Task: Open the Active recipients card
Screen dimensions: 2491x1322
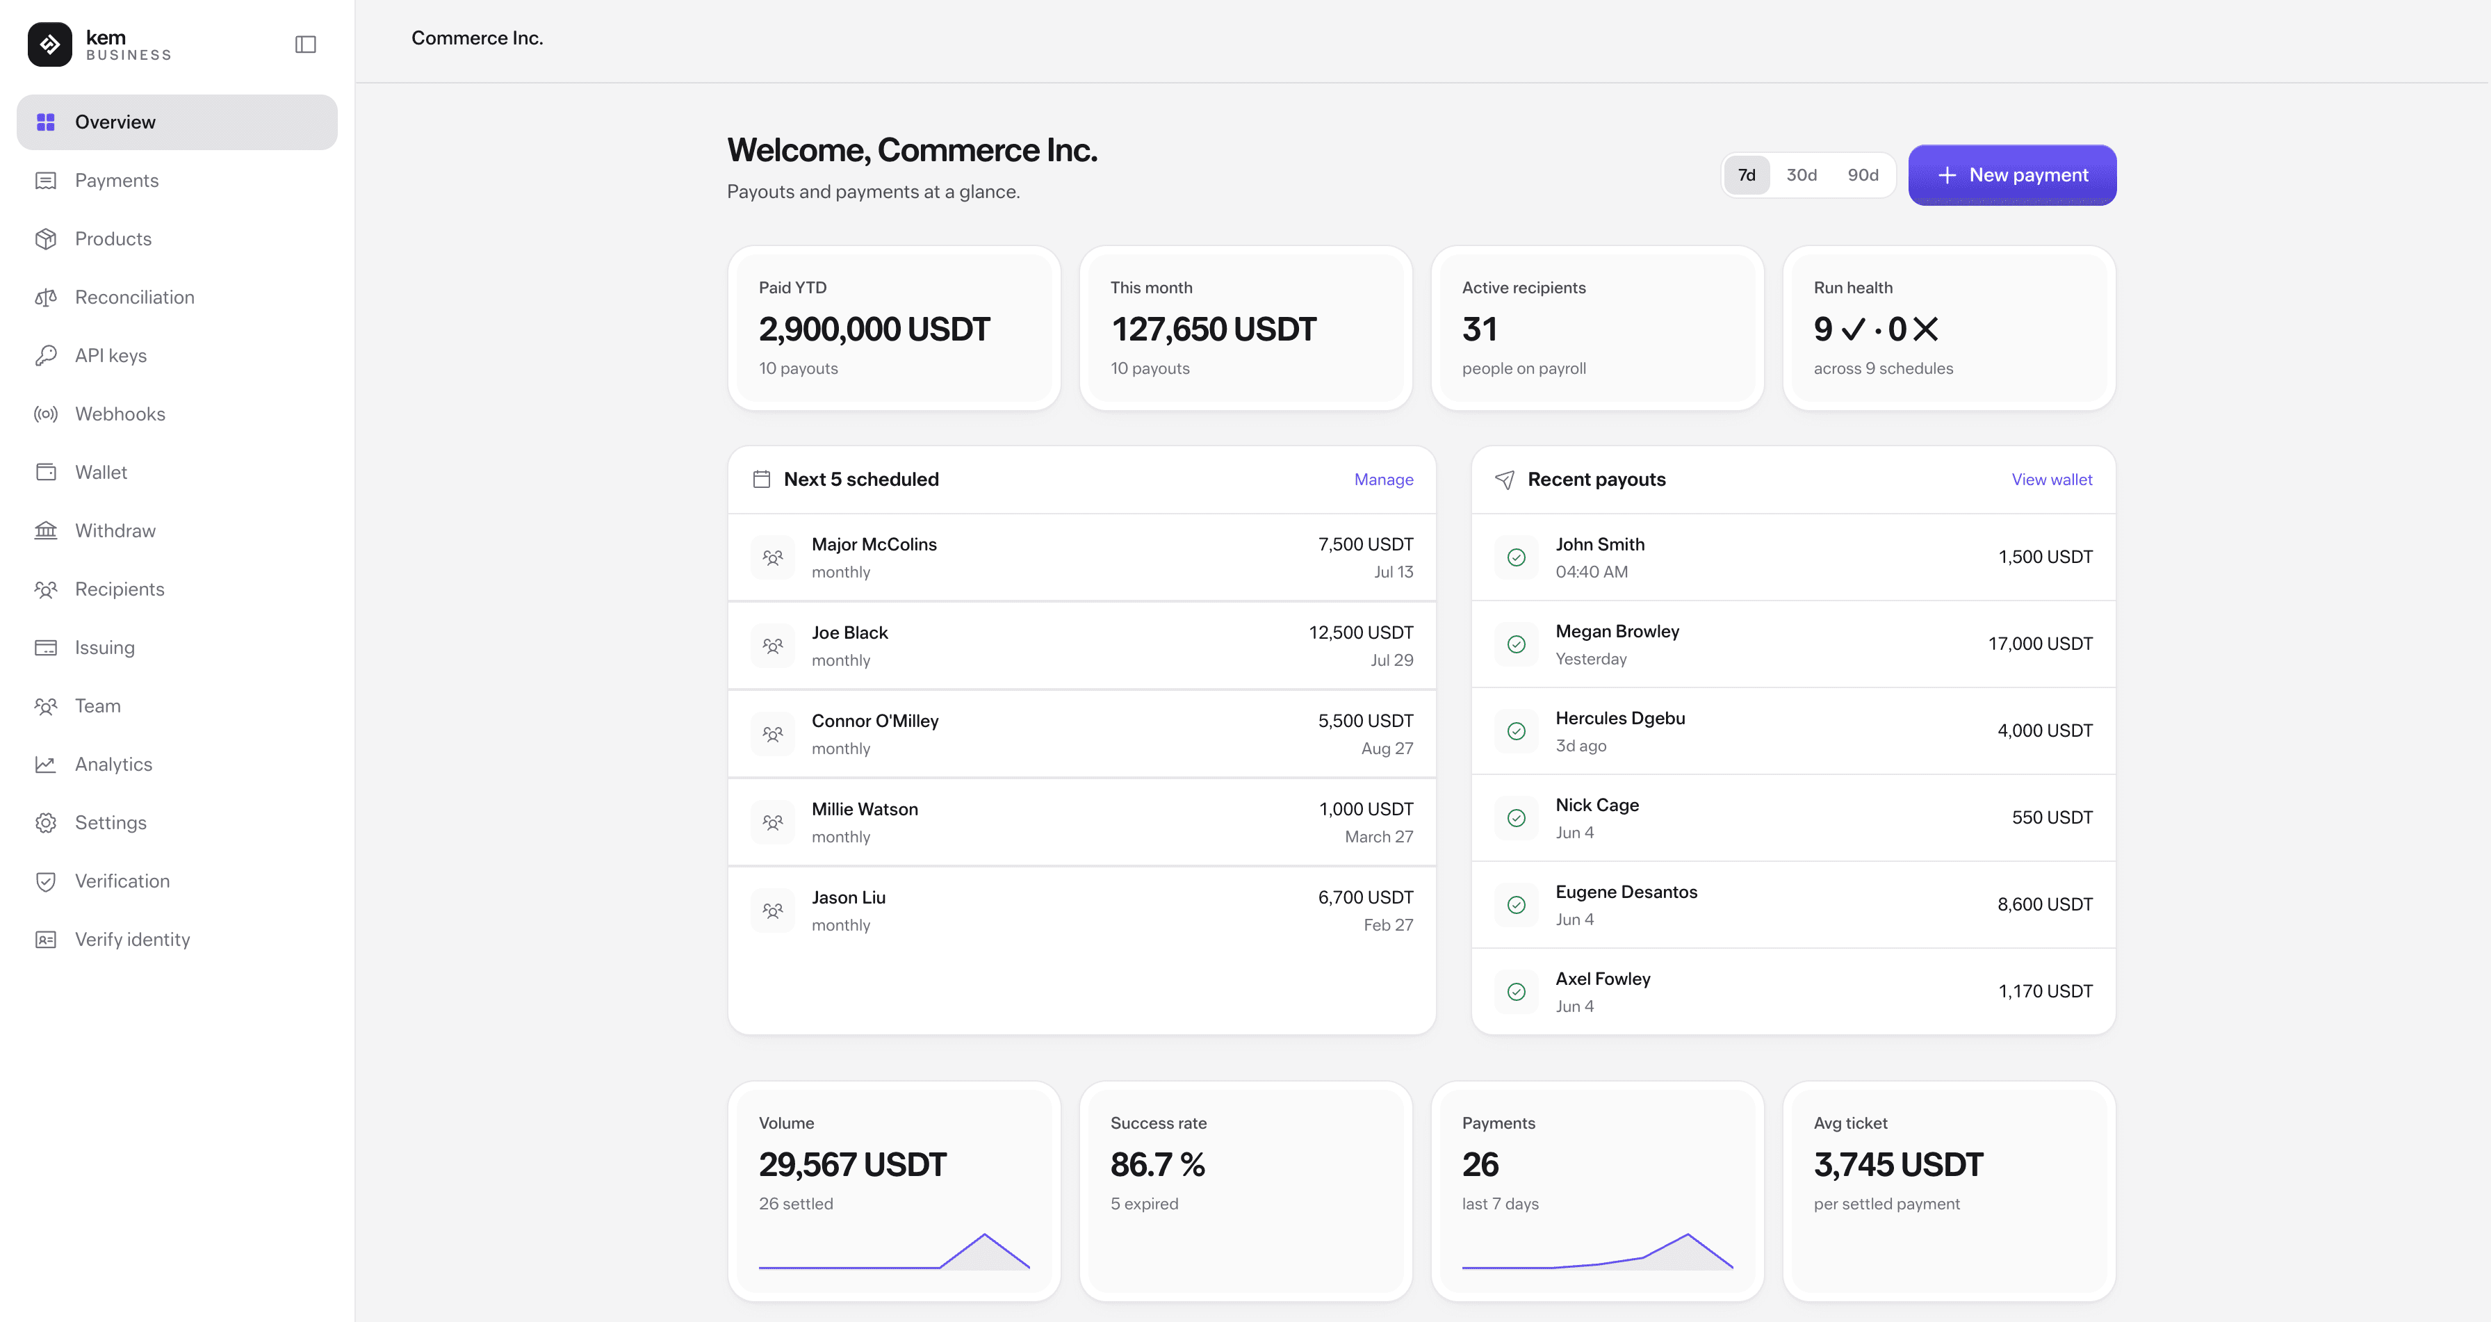Action: [1597, 328]
